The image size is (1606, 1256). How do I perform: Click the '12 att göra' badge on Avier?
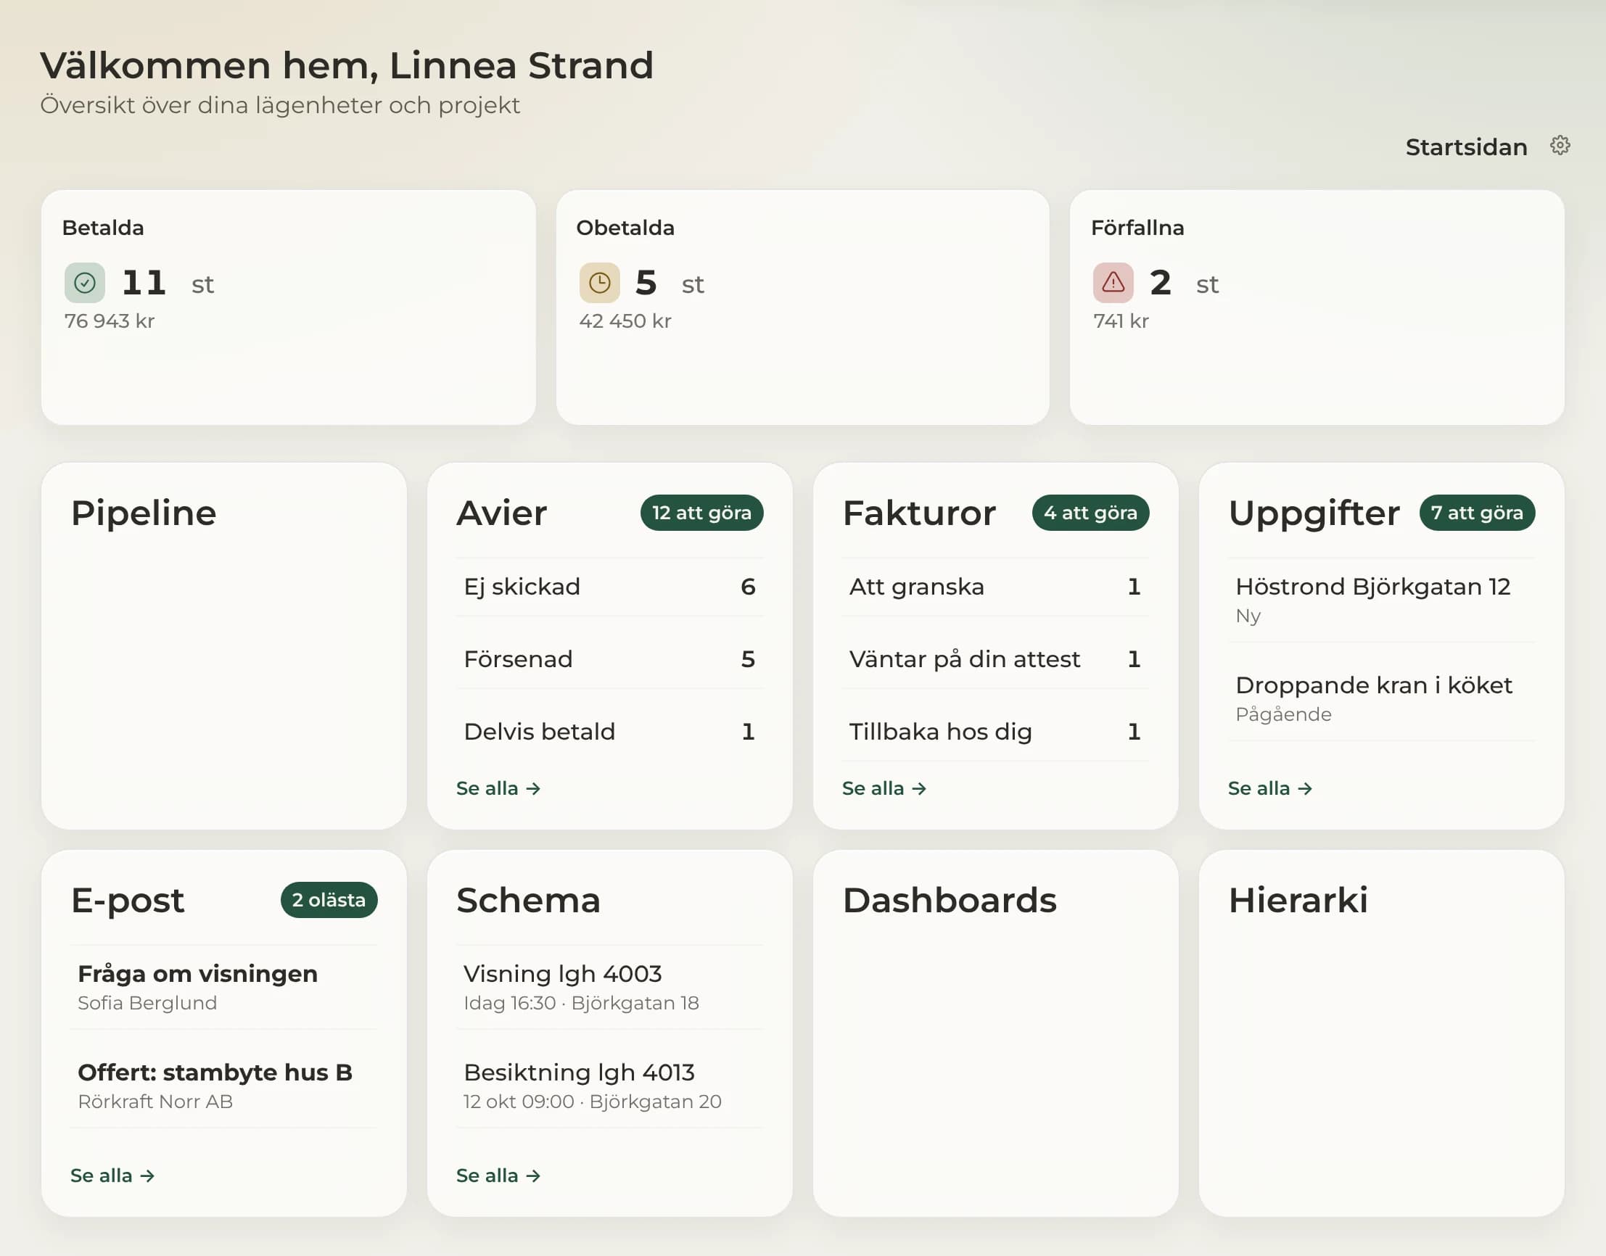(x=702, y=513)
